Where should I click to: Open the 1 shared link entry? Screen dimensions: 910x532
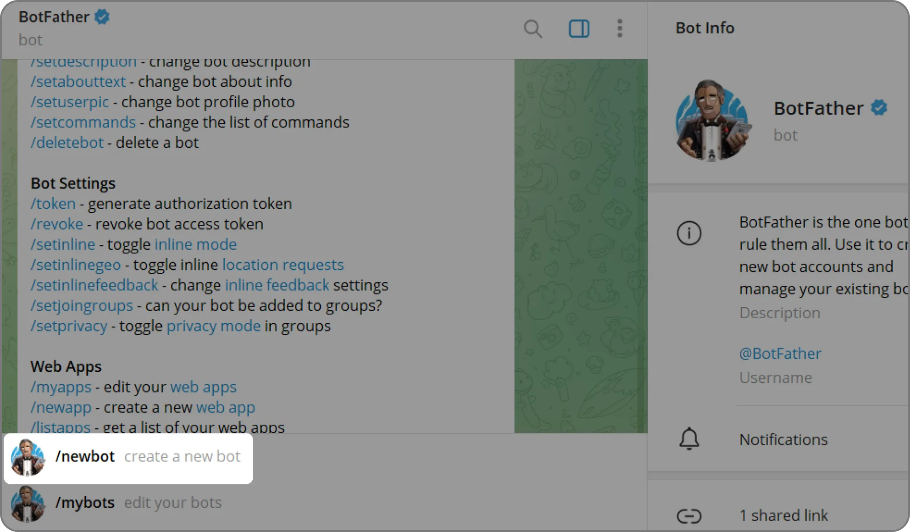pyautogui.click(x=783, y=515)
